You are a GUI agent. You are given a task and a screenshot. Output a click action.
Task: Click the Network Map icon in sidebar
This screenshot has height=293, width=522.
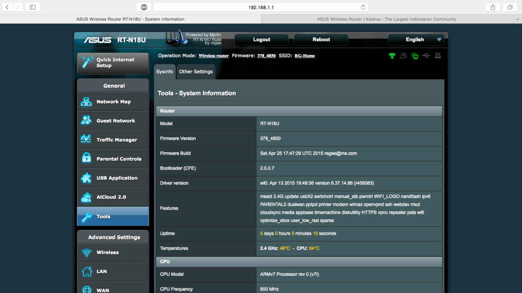(x=86, y=102)
